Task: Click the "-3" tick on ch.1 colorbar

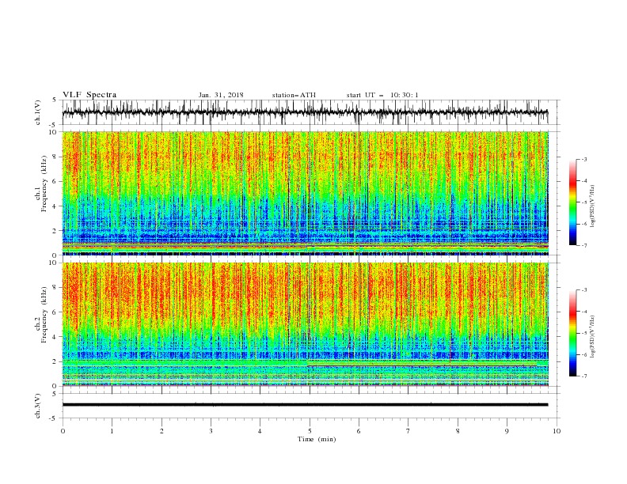Action: pyautogui.click(x=584, y=159)
